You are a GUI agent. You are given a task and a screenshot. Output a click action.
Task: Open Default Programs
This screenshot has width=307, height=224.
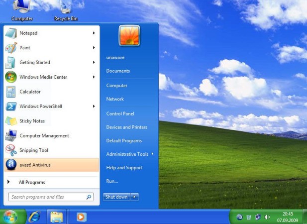(x=124, y=141)
